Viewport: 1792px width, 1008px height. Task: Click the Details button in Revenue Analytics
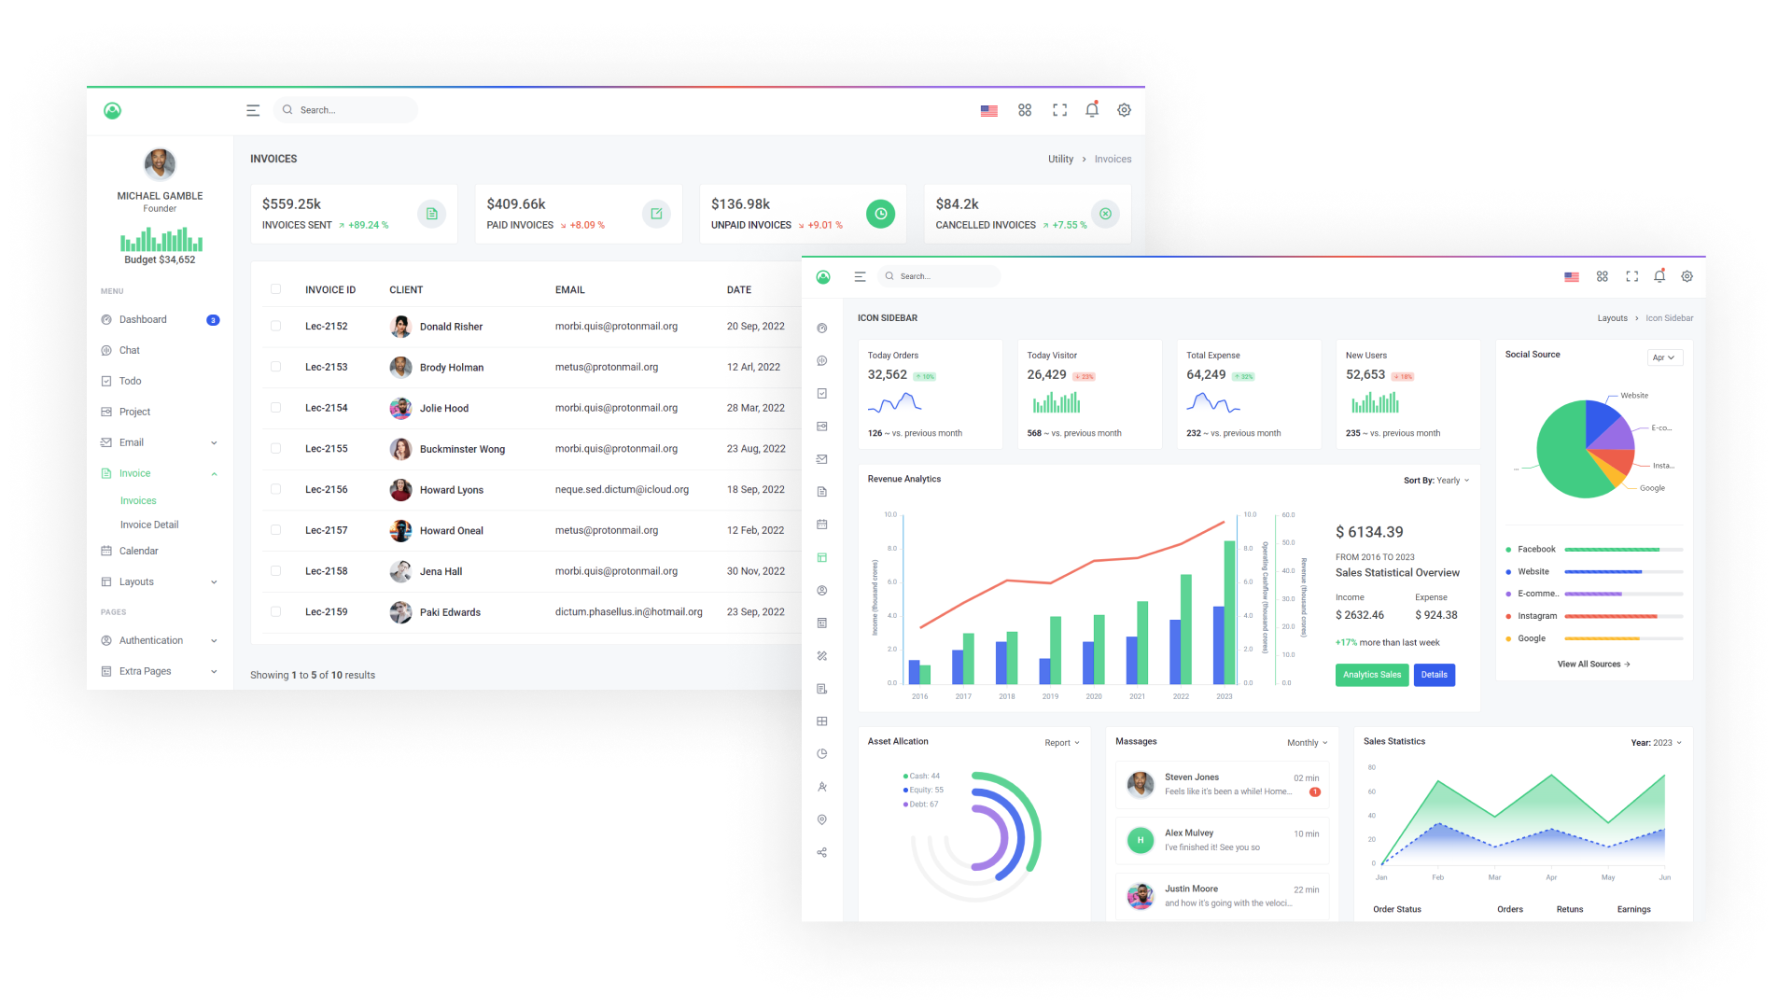1432,675
